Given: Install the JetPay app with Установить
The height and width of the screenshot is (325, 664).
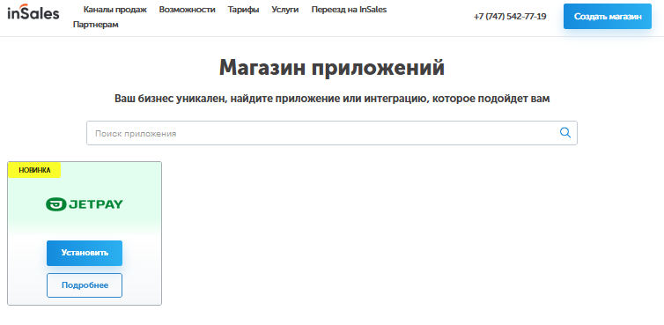Looking at the screenshot, I should [85, 253].
